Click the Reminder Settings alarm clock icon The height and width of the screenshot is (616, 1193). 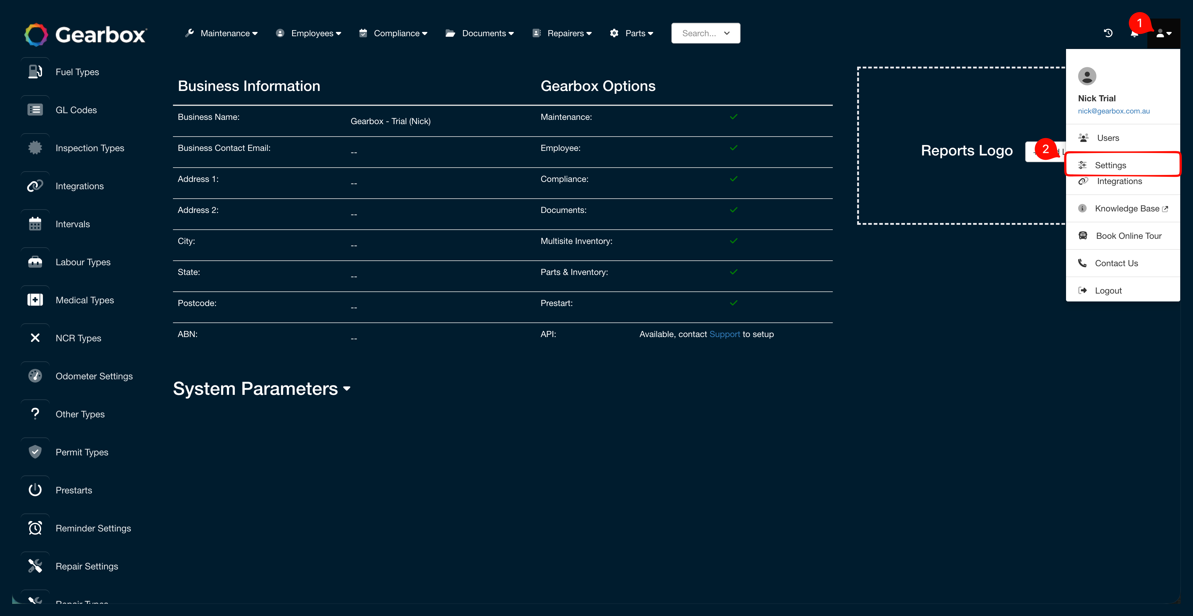(35, 528)
